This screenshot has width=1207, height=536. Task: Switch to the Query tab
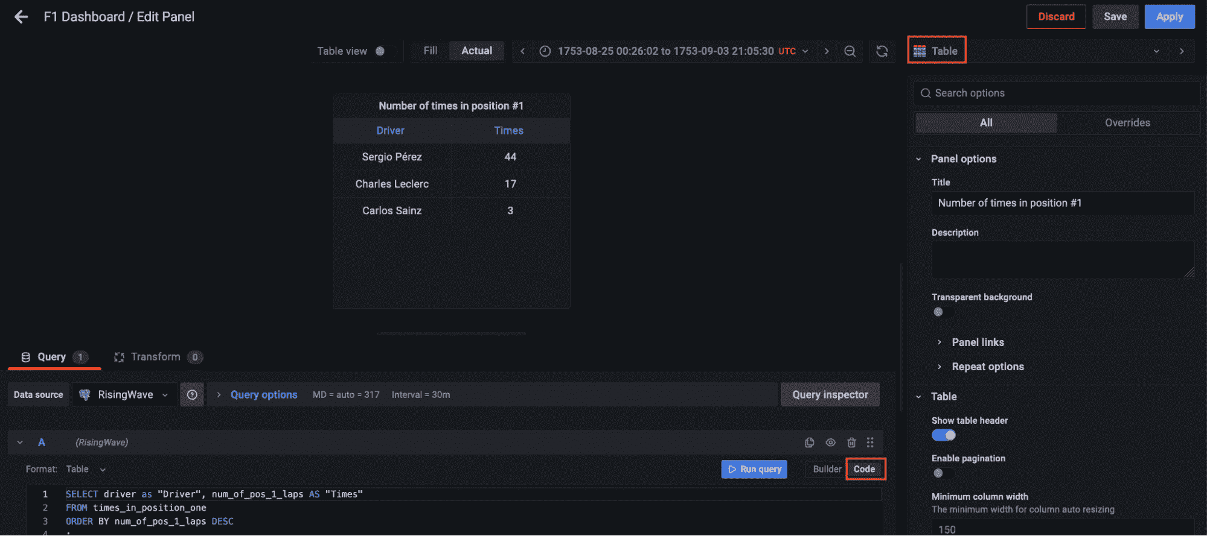tap(54, 357)
